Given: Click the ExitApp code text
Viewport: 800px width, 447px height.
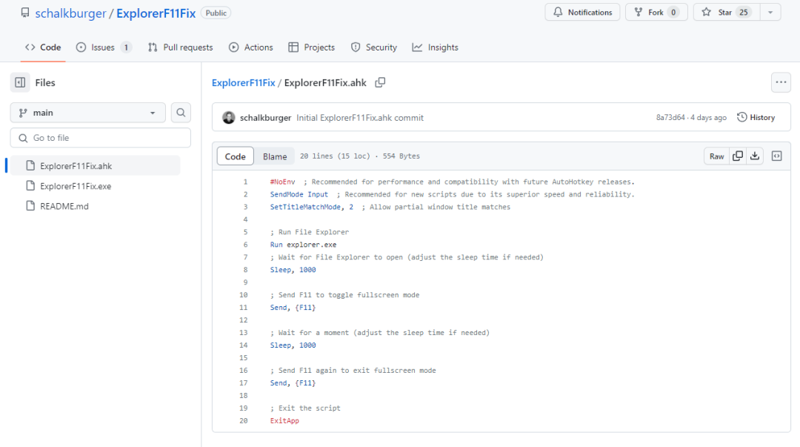Looking at the screenshot, I should (284, 421).
